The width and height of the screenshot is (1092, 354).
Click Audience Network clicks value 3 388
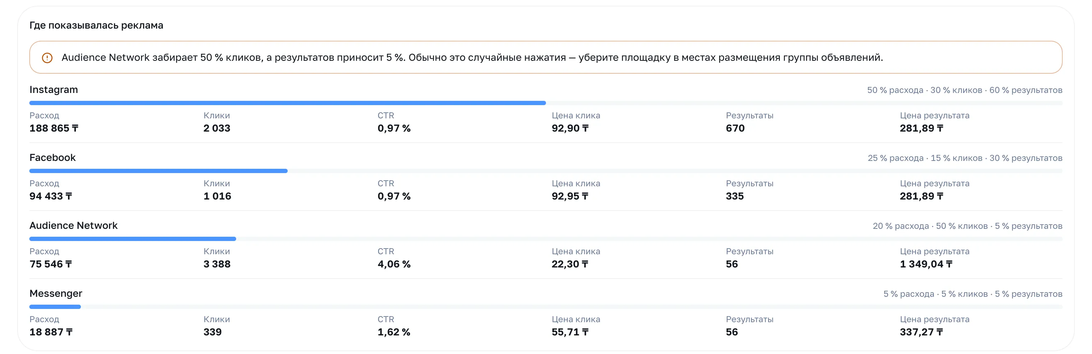point(217,264)
